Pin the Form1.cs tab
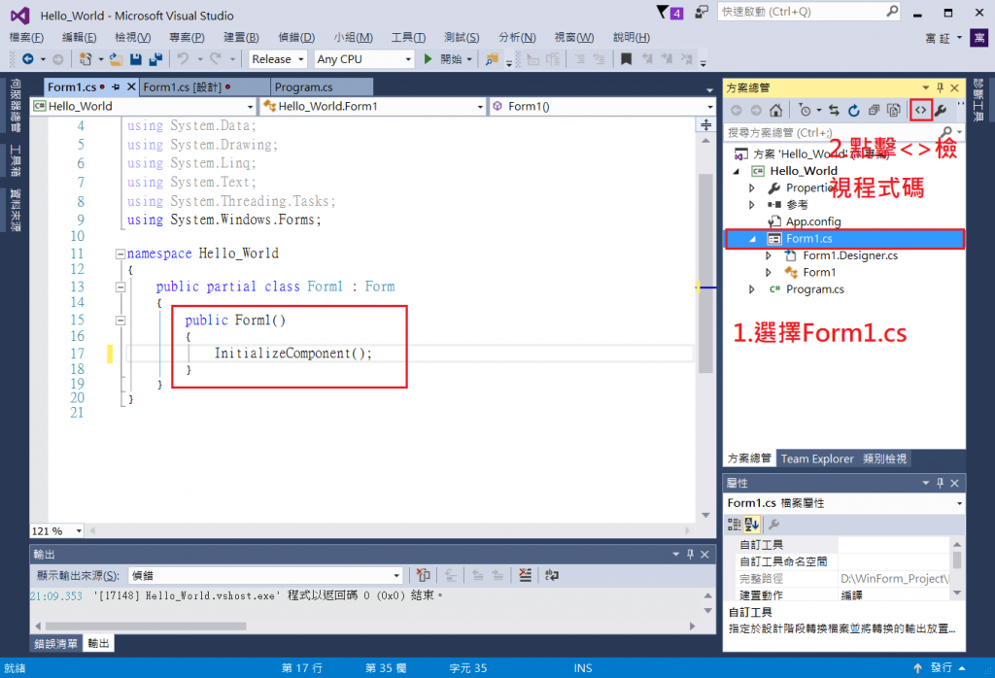This screenshot has height=678, width=995. pos(116,86)
